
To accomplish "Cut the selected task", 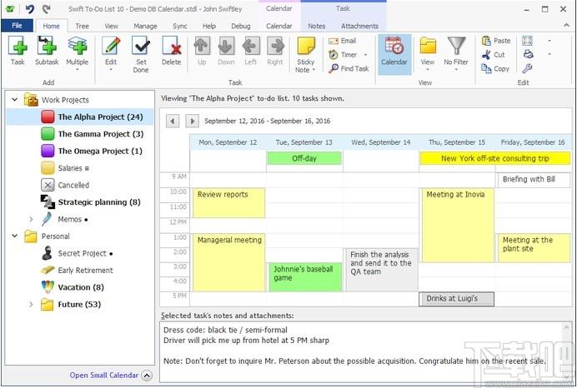I will (x=494, y=55).
